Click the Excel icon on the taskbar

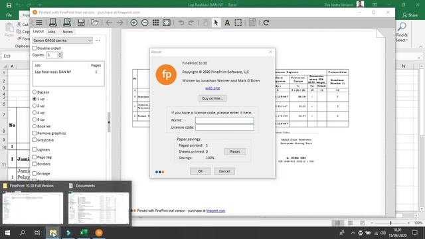(84, 233)
